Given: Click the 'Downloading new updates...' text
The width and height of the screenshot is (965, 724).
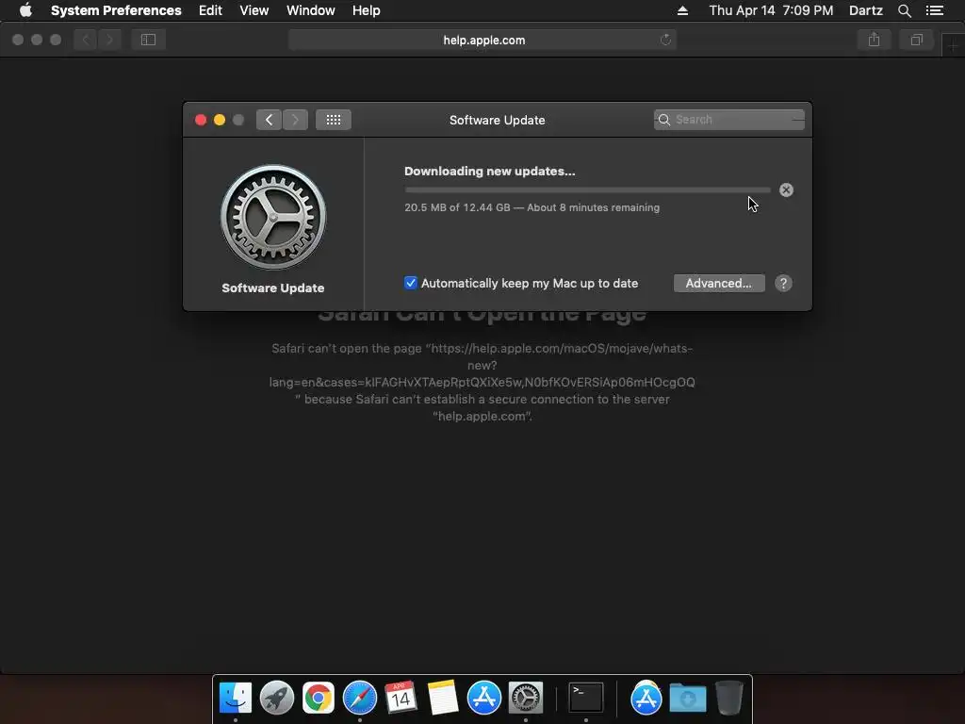Looking at the screenshot, I should pyautogui.click(x=490, y=172).
